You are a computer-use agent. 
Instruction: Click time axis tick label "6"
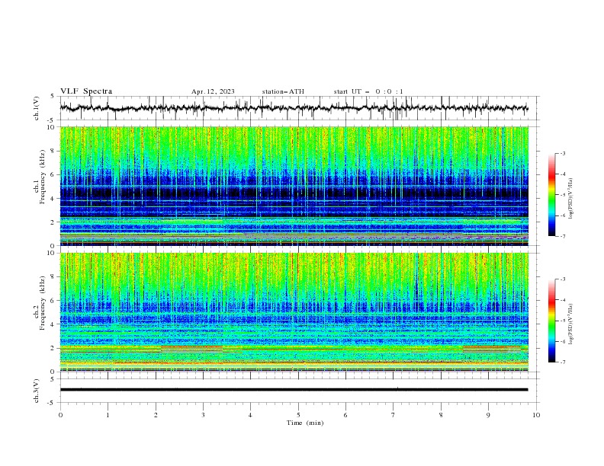(x=345, y=415)
